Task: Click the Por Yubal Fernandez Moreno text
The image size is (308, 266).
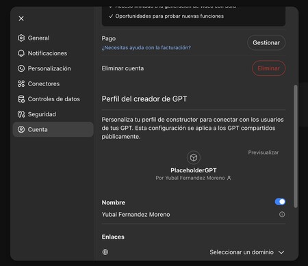Action: tap(190, 178)
